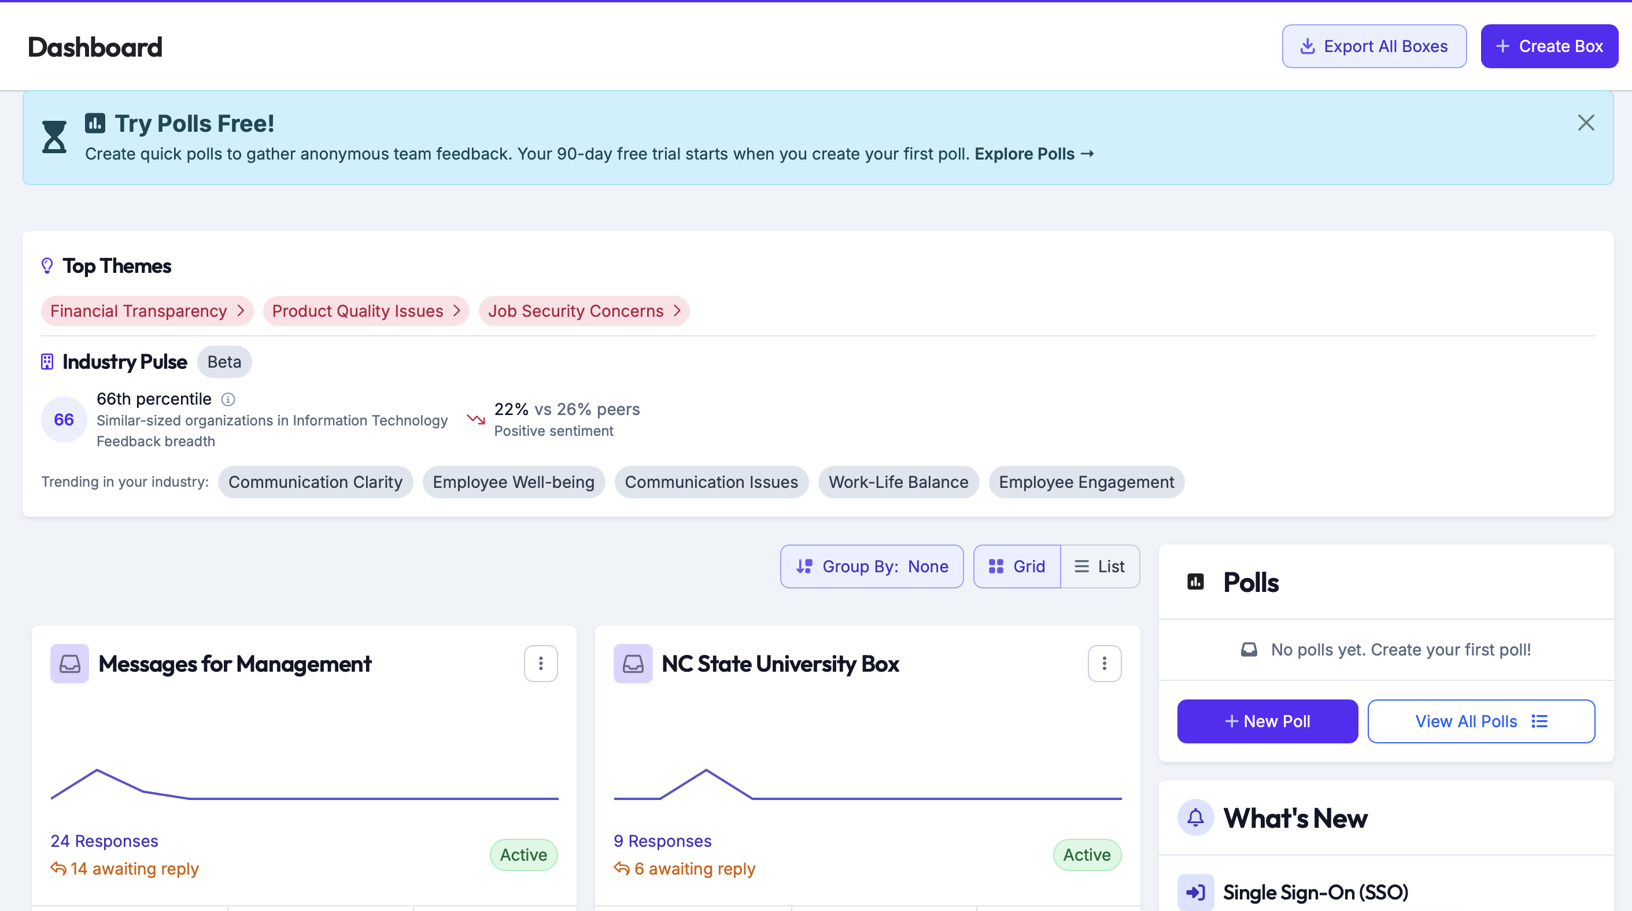The image size is (1632, 911).
Task: Click the Industry Pulse building icon
Action: (x=47, y=361)
